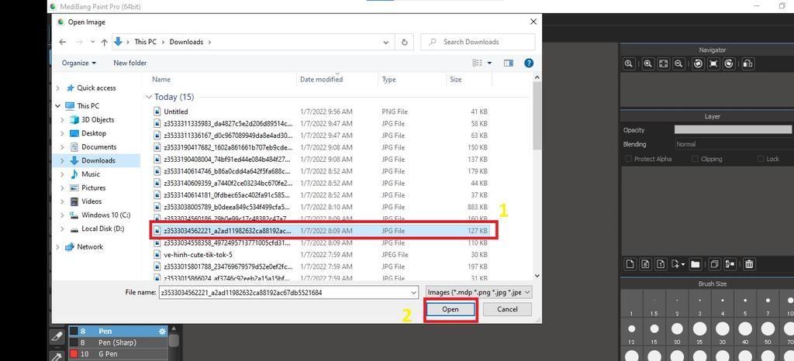The width and height of the screenshot is (794, 361).
Task: Select the Pen (Sharp) brush
Action: click(116, 342)
